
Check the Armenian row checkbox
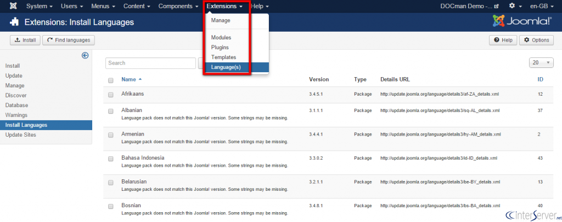click(x=111, y=135)
